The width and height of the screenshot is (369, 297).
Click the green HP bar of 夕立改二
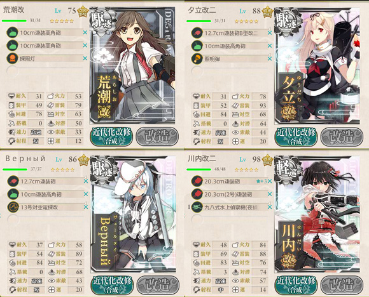(198, 21)
